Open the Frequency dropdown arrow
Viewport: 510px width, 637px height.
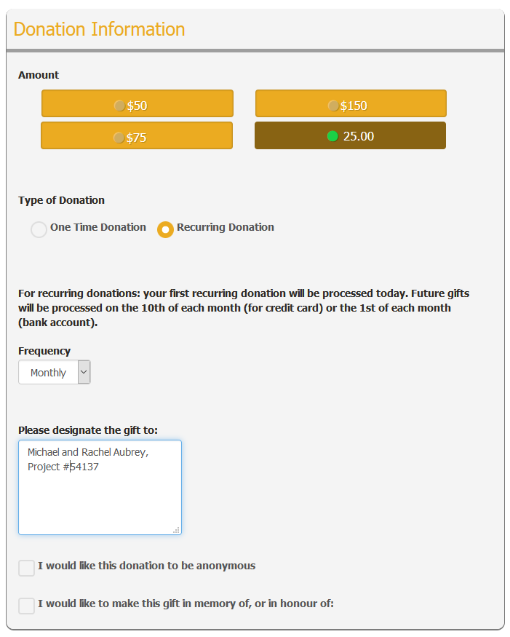(x=84, y=372)
